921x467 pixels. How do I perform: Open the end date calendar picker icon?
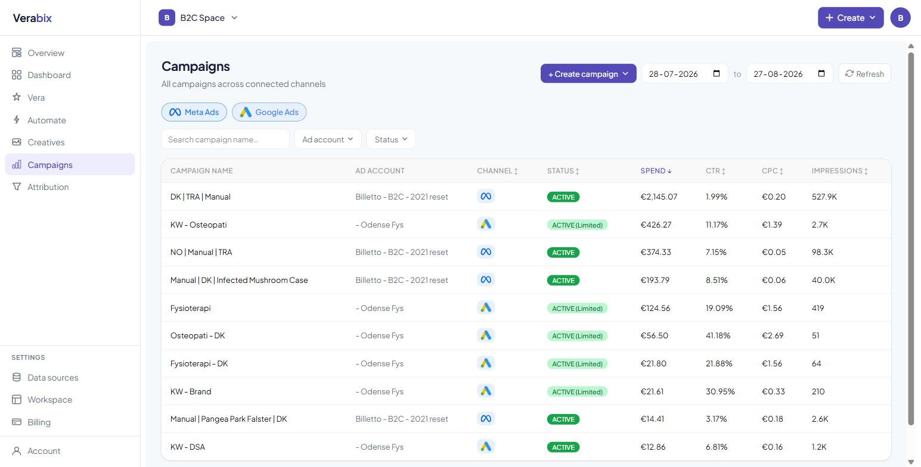[x=821, y=73]
